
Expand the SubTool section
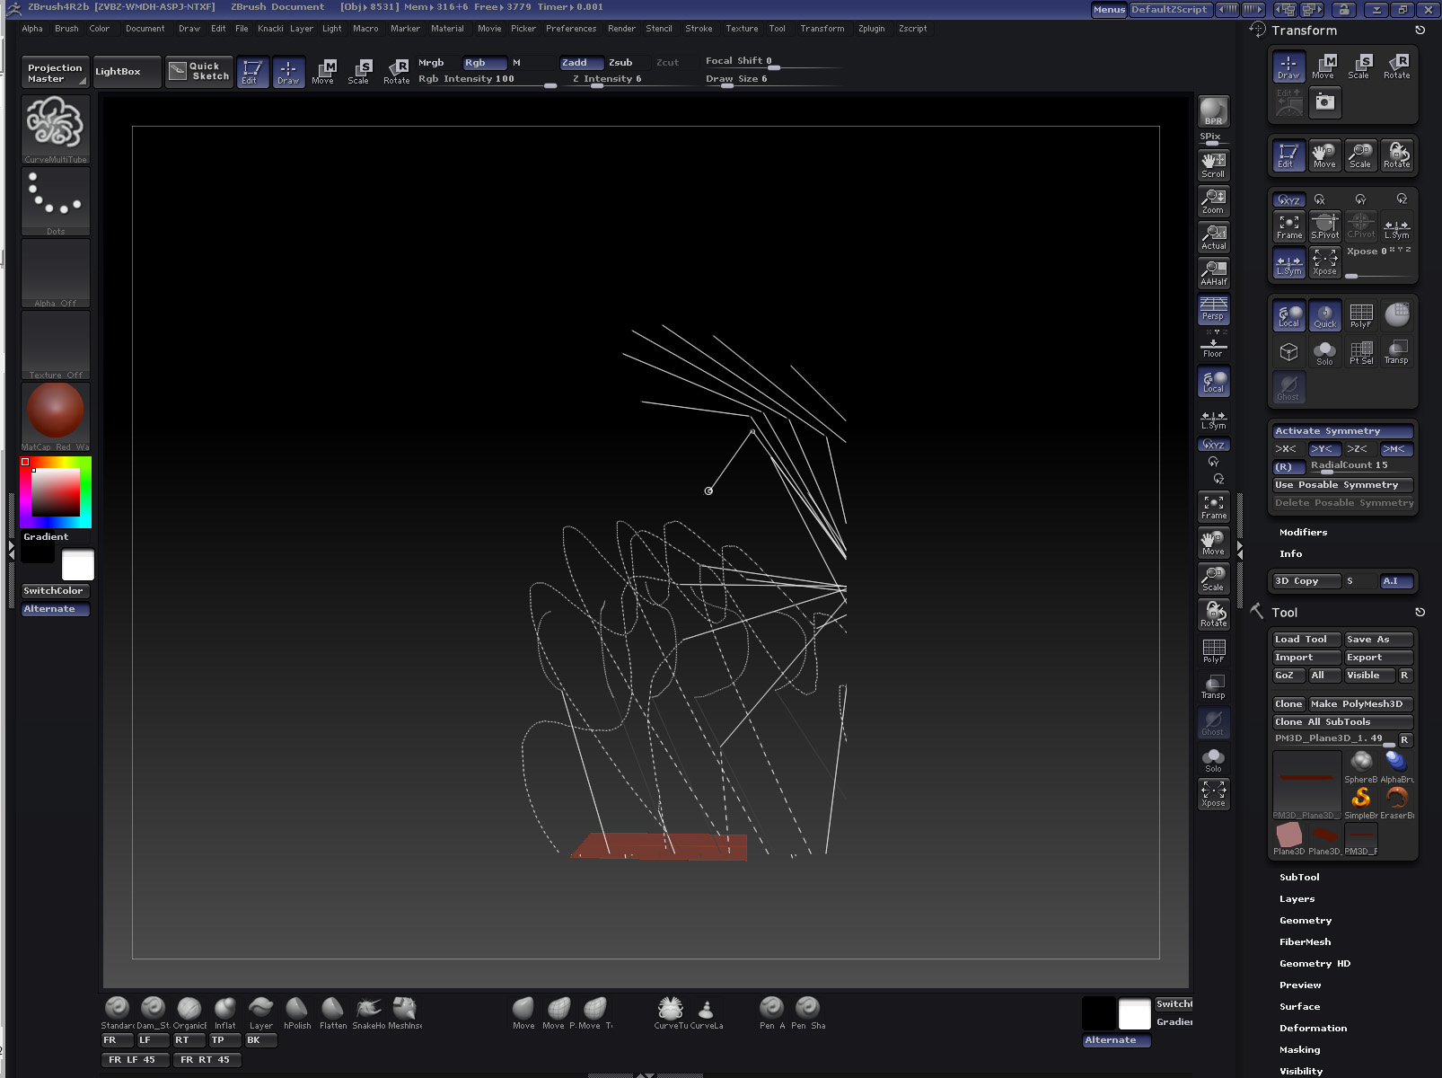pos(1299,877)
